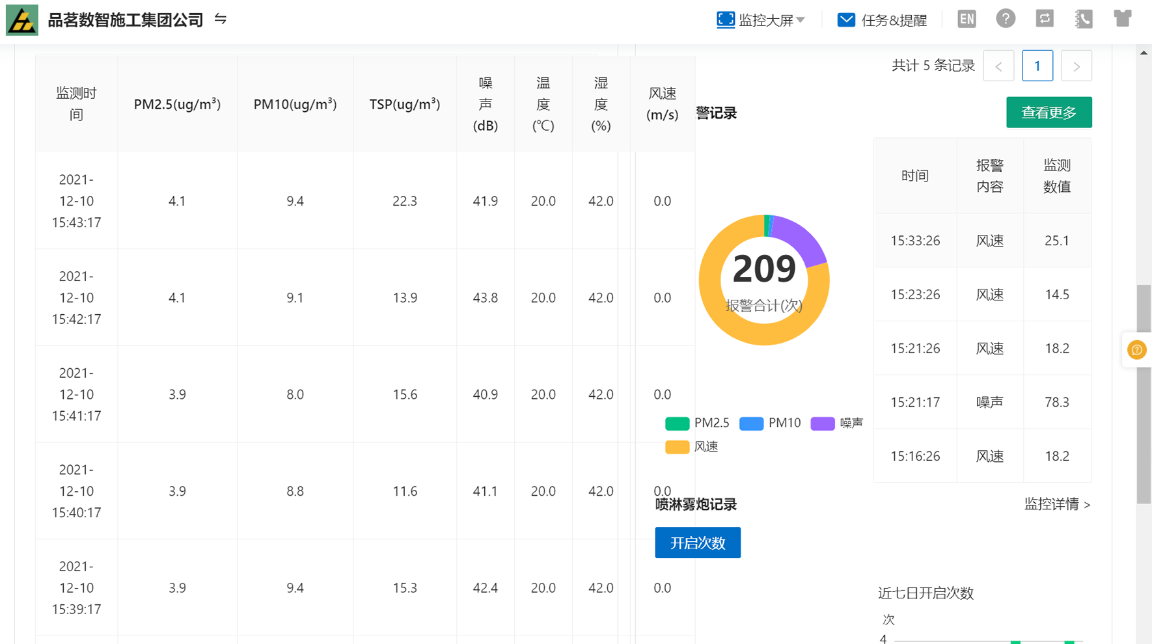
Task: Select the row timestamp 2021-12-10 15:43:17
Action: point(76,201)
